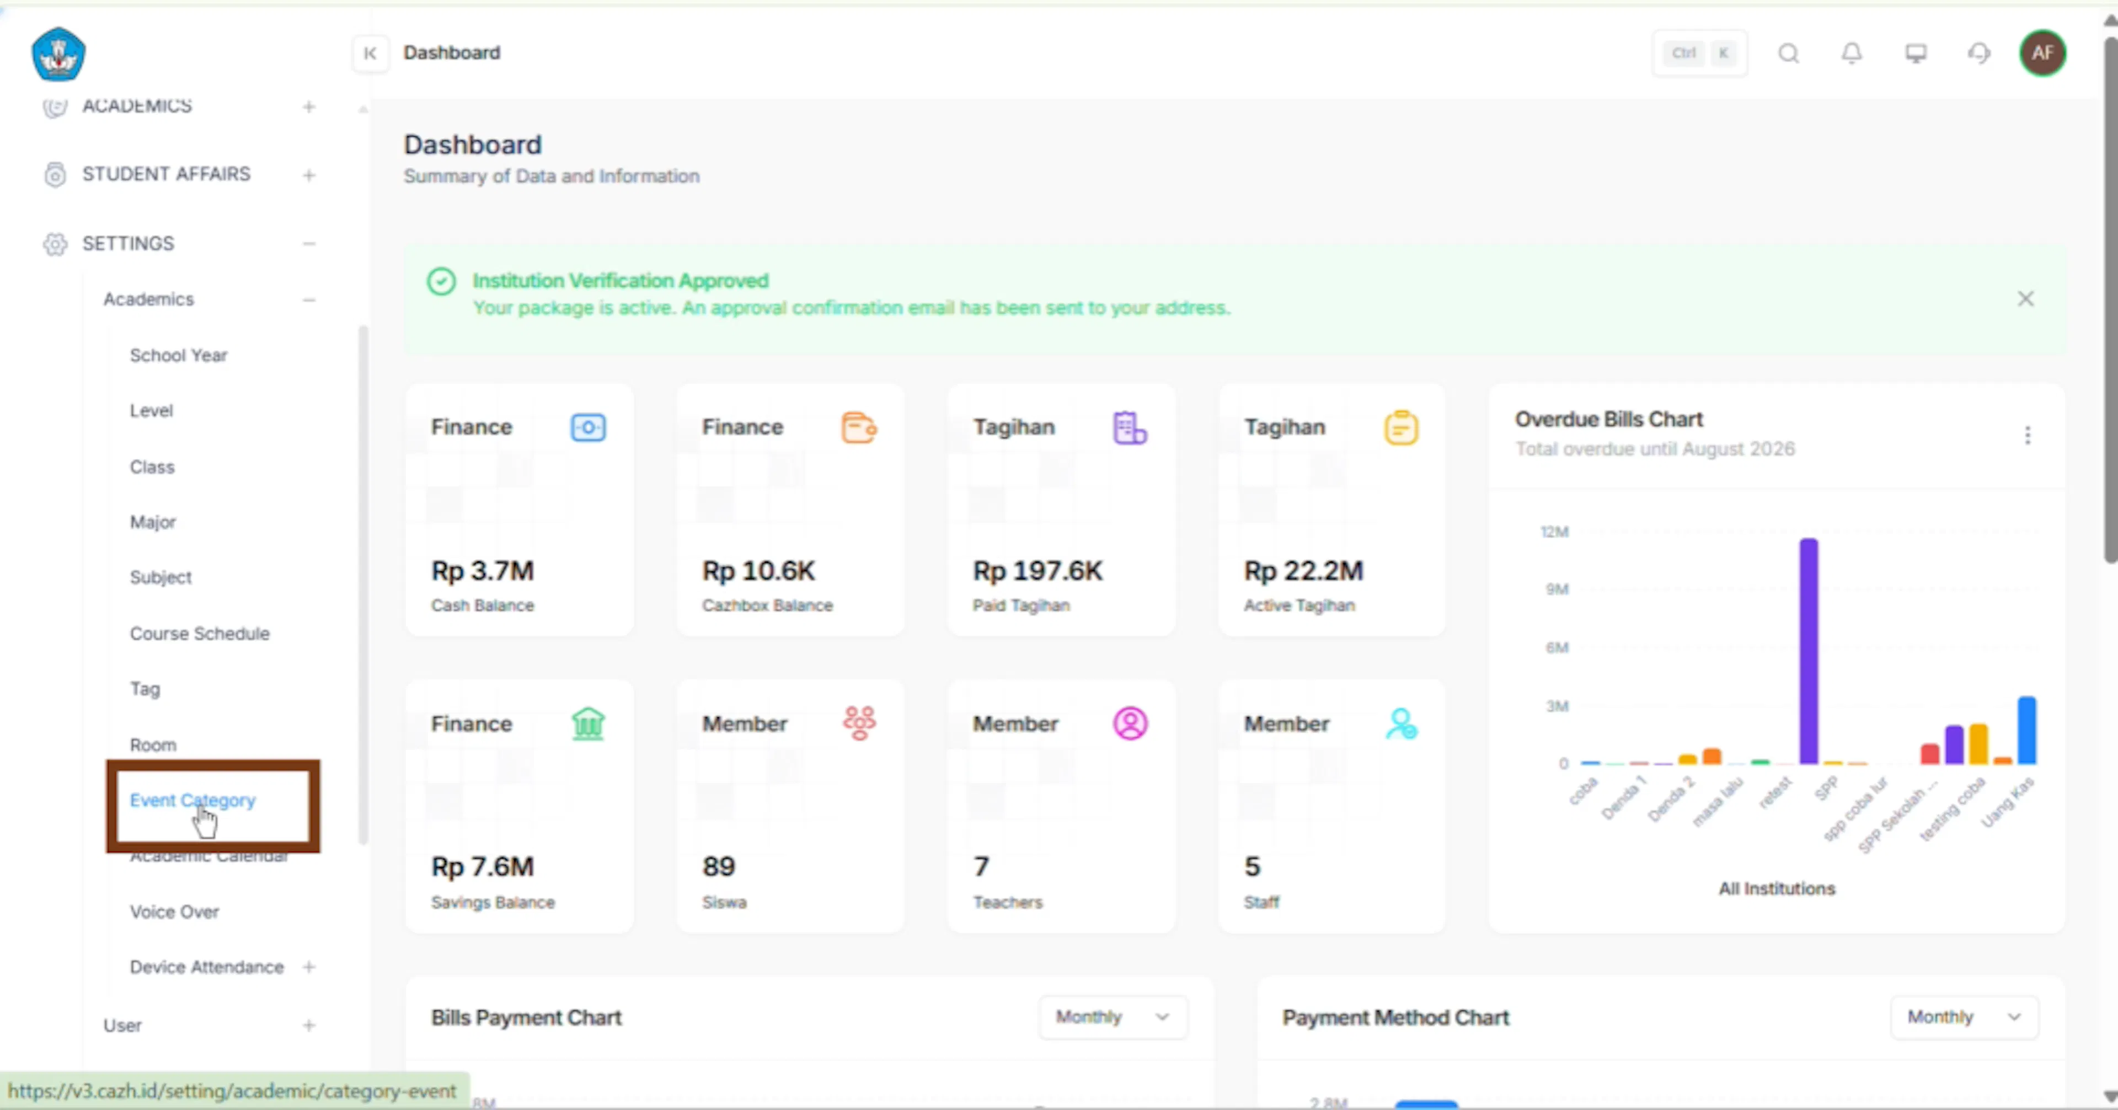
Task: Click the Staff member icon
Action: pyautogui.click(x=1401, y=723)
